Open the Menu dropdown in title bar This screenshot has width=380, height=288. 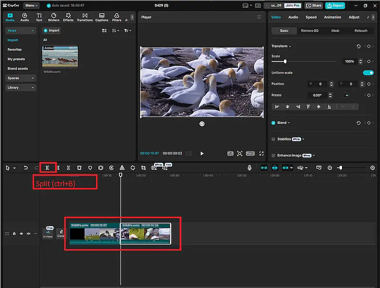(x=31, y=5)
